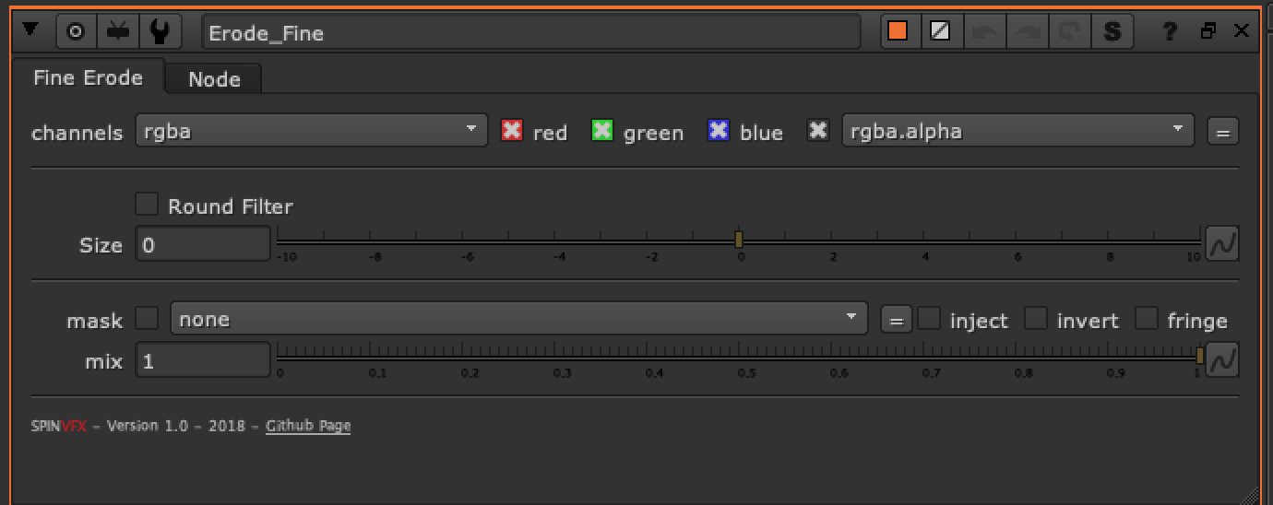Click the center node target icon
Viewport: 1273px width, 505px height.
click(x=77, y=32)
